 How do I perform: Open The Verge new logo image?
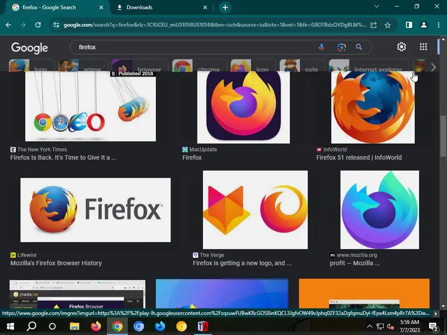(255, 210)
